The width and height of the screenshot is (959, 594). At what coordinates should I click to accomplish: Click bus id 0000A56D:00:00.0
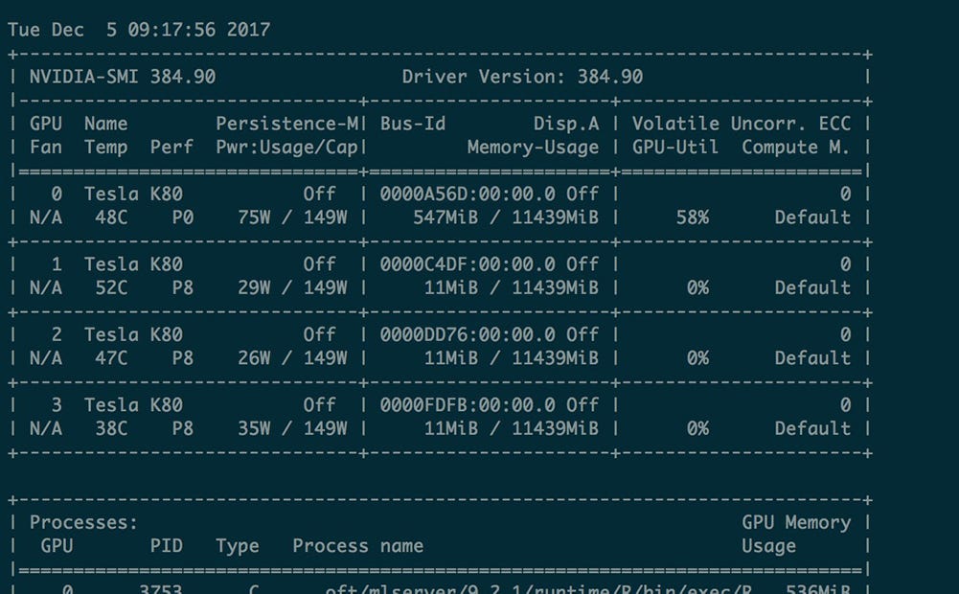point(468,194)
